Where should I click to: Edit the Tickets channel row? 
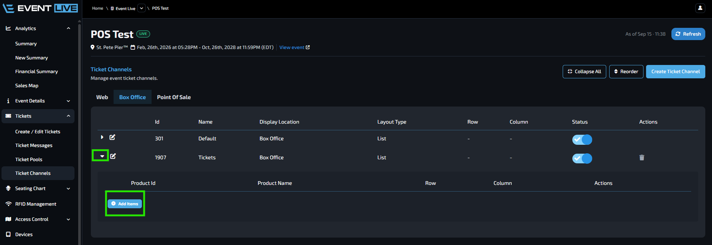[113, 156]
